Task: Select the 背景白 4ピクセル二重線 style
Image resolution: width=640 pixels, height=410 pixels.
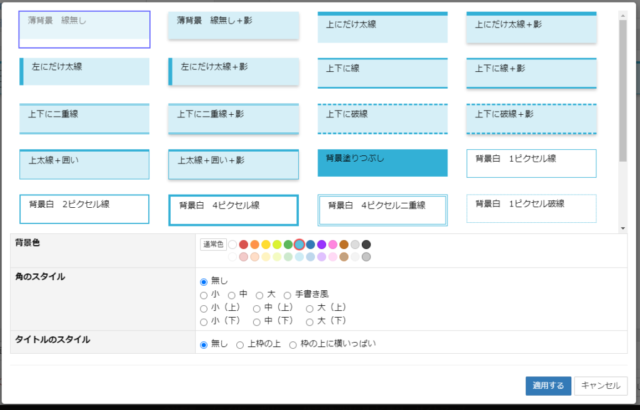Action: click(382, 210)
